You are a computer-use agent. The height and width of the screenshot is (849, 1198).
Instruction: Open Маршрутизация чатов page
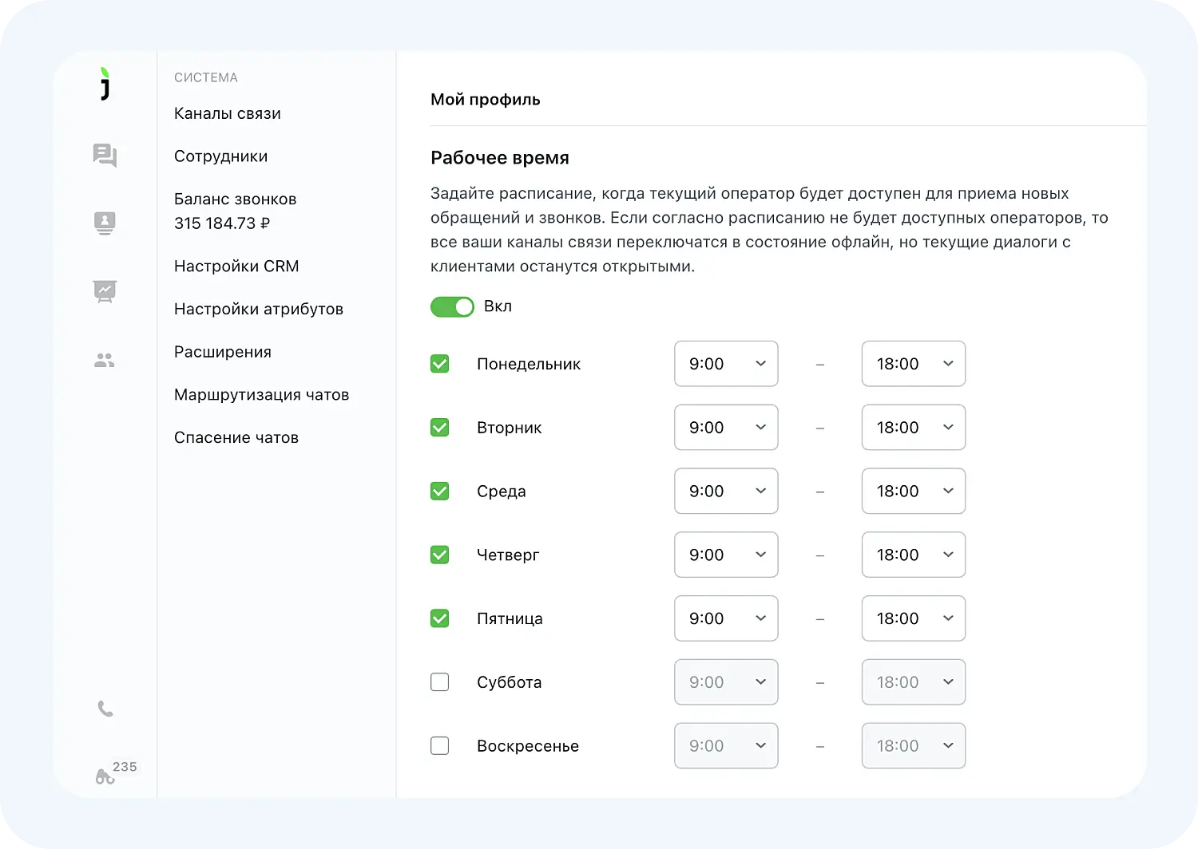click(x=262, y=395)
